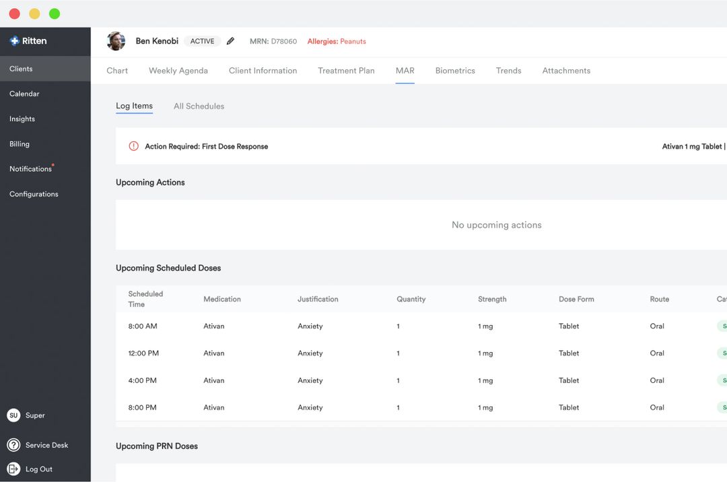Go to Billing in the sidebar

(19, 143)
